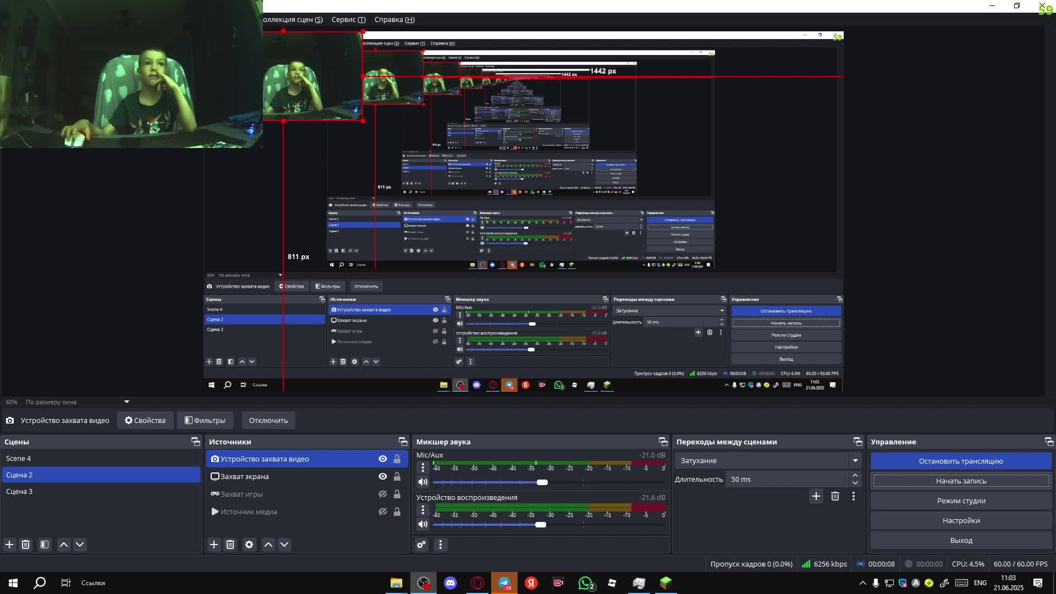Toggle lock on Захват игры source
1056x594 pixels.
click(397, 494)
